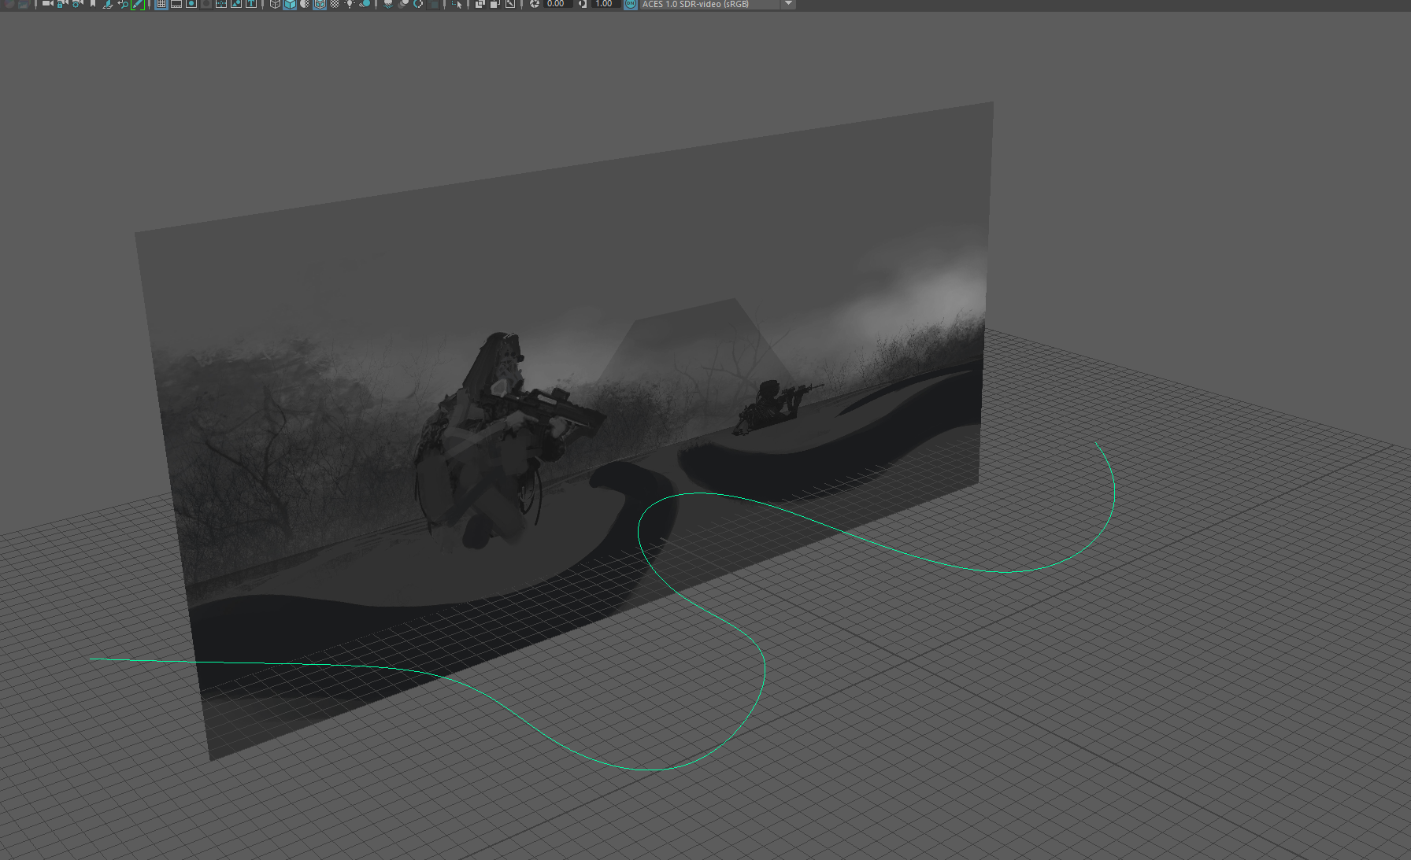Toggle the Field Chart display
Viewport: 1411px width, 860px height.
(x=221, y=4)
